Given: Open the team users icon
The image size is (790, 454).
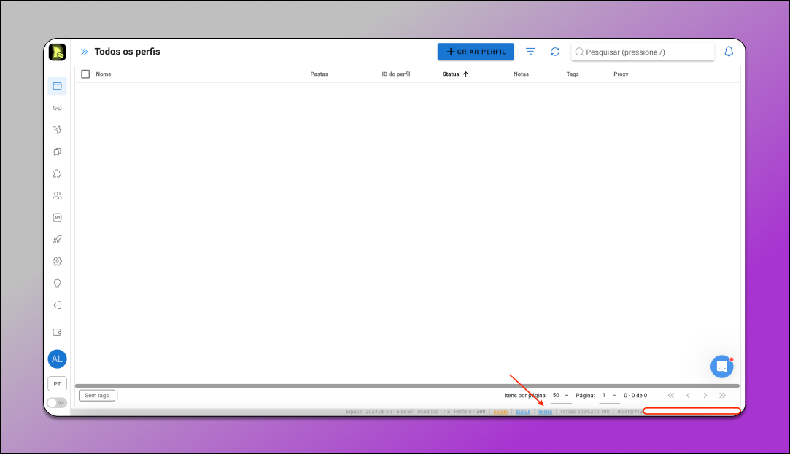Looking at the screenshot, I should pyautogui.click(x=57, y=195).
